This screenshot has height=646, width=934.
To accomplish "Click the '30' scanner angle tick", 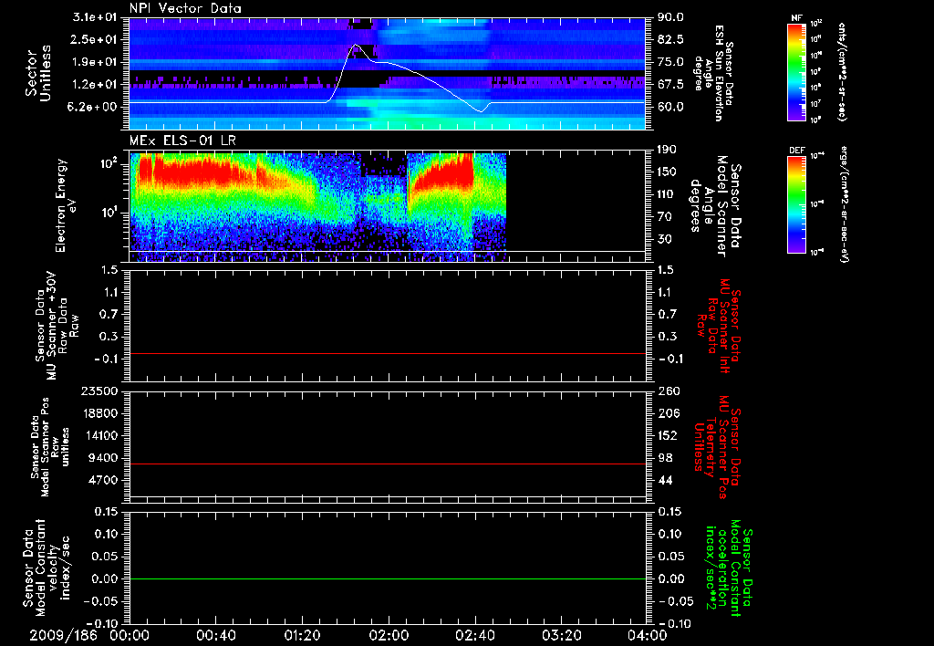I will [x=664, y=239].
